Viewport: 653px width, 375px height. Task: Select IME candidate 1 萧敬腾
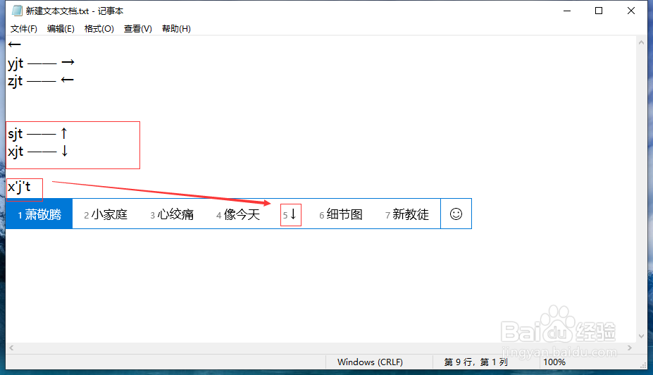point(39,214)
